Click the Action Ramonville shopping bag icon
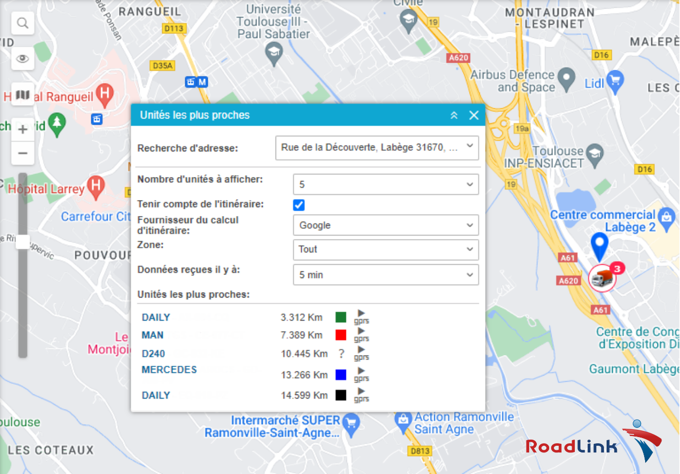The image size is (680, 474). (x=403, y=422)
